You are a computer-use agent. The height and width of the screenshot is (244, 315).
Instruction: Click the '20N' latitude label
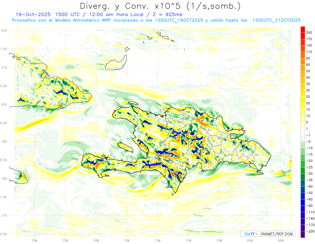pos(4,104)
